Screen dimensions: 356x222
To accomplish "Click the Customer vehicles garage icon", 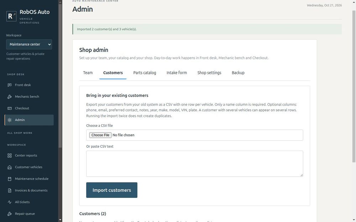I will coord(10,167).
